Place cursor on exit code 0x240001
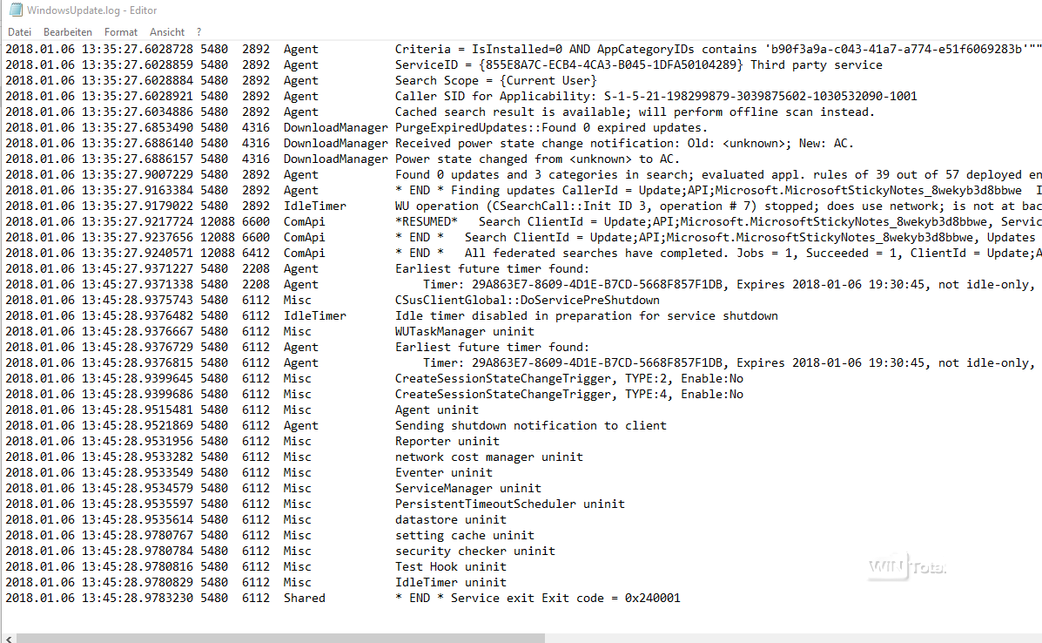 [x=644, y=599]
